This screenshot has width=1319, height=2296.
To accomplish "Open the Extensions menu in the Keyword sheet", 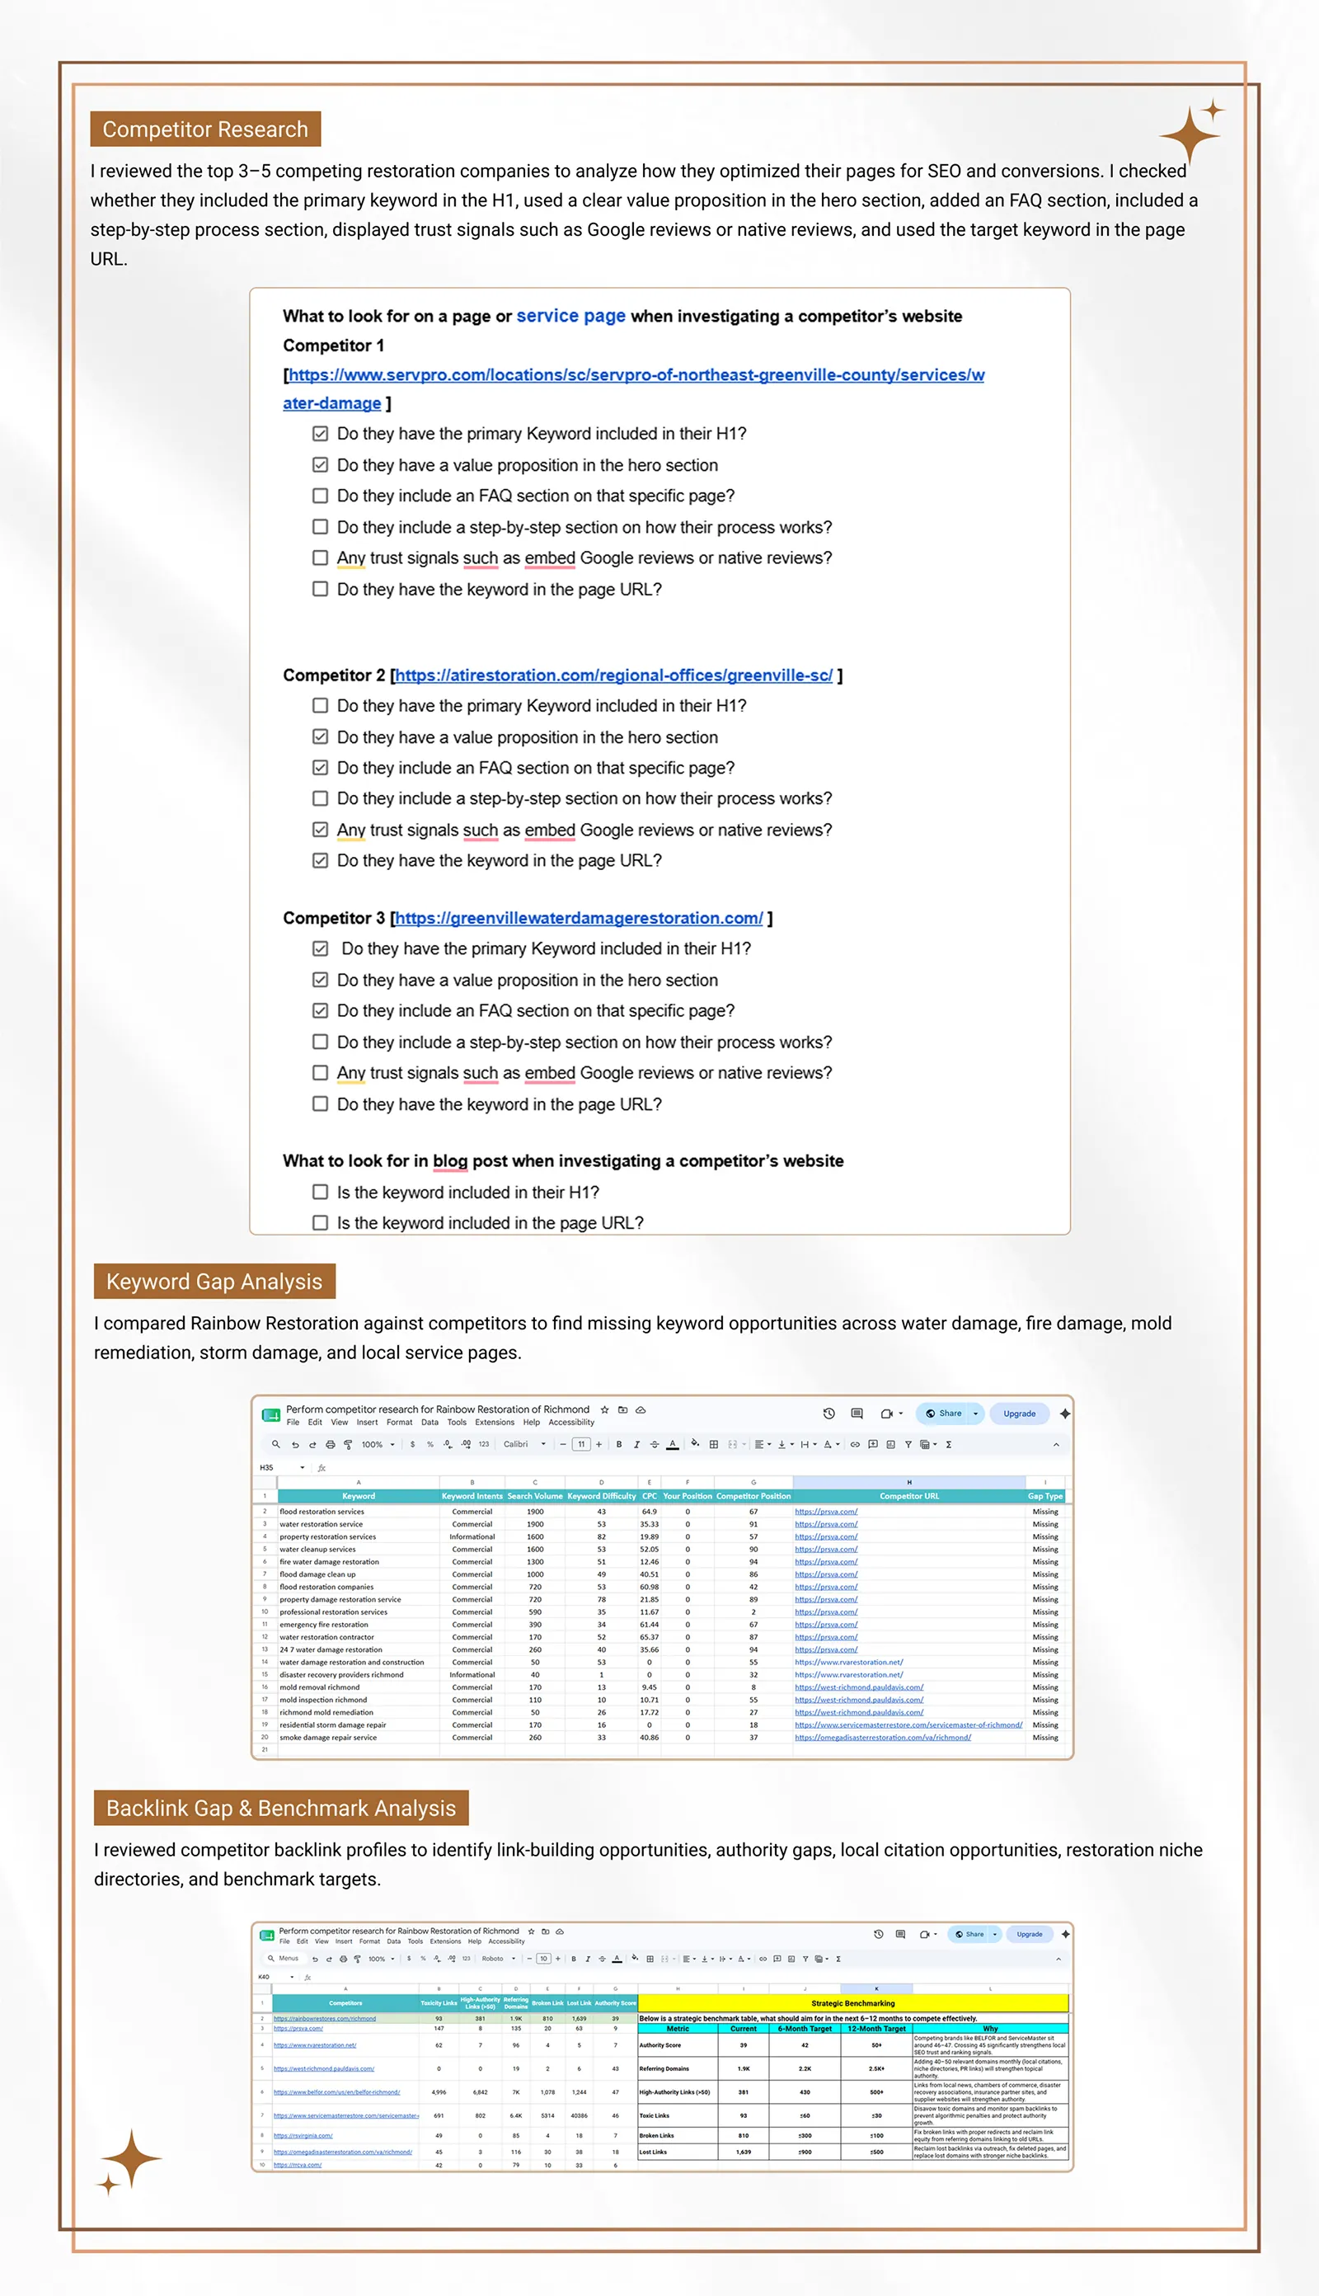I will [495, 1423].
